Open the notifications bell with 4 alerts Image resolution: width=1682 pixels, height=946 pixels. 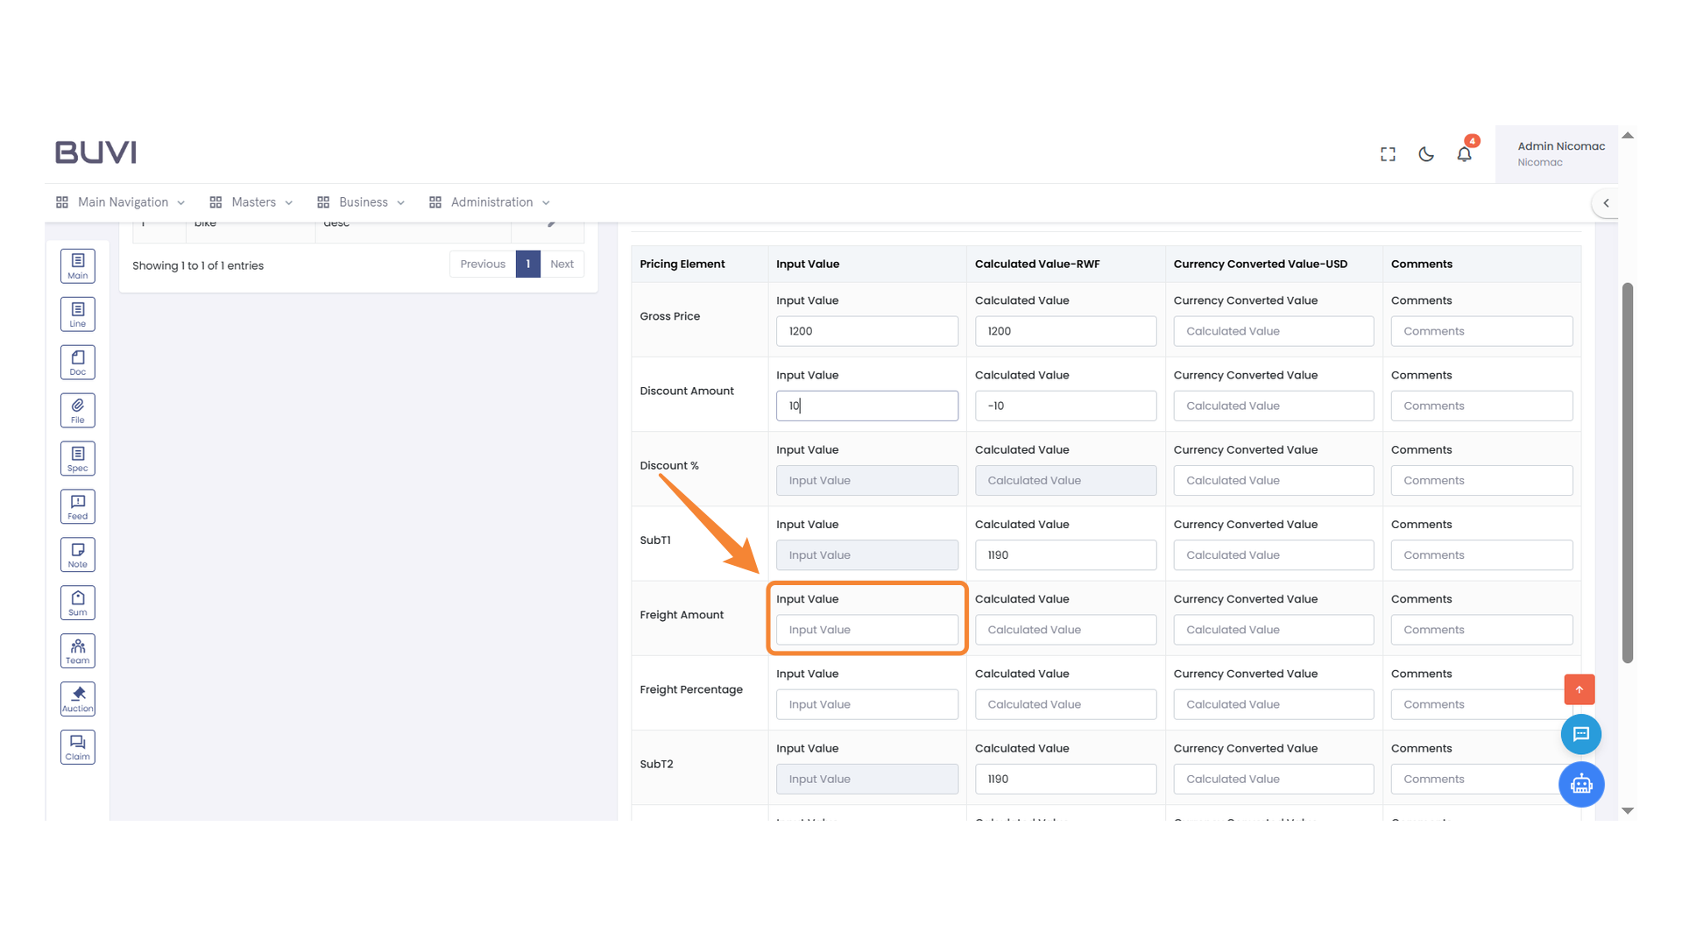pos(1464,153)
